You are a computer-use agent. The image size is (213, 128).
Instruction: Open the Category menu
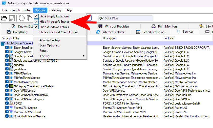55,10
